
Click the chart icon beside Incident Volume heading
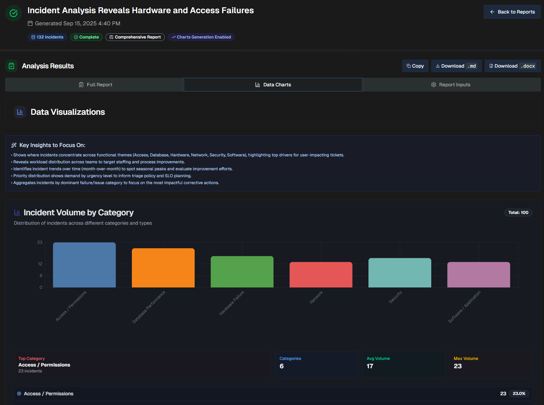pos(17,213)
